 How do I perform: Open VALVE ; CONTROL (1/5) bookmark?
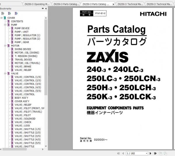pos(28,77)
